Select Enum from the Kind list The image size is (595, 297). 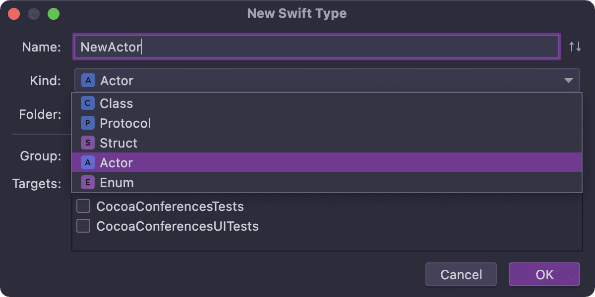[x=117, y=182]
